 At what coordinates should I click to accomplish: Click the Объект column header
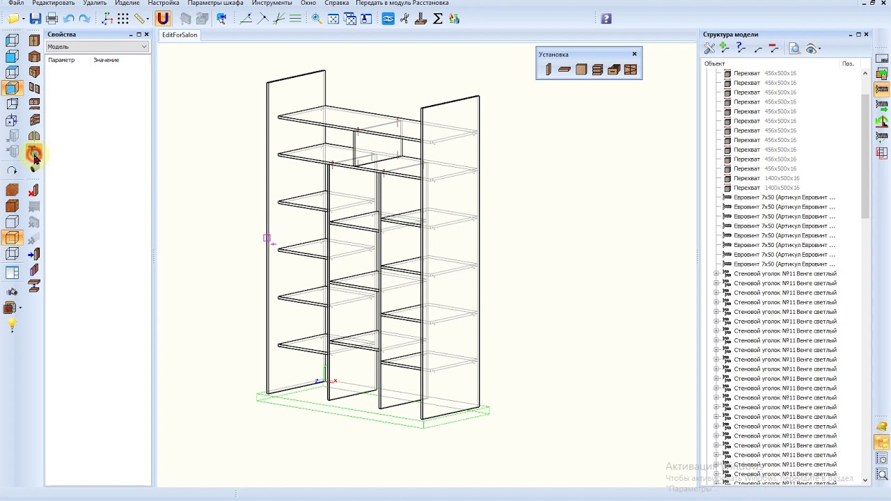[715, 64]
